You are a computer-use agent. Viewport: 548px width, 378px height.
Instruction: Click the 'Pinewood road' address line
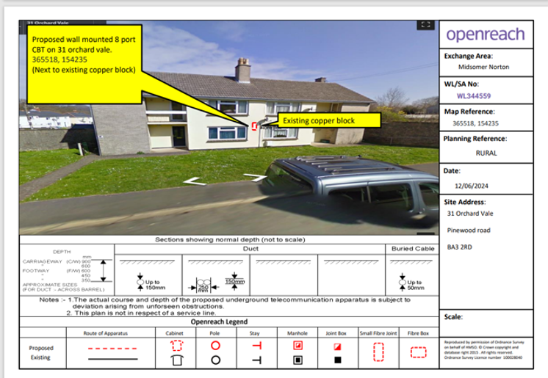pos(469,230)
